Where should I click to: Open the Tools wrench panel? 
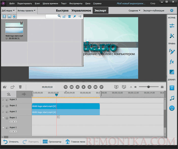coord(172,36)
